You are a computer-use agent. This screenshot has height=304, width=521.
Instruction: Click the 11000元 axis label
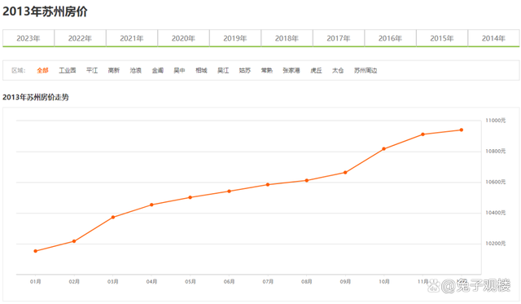[496, 121]
